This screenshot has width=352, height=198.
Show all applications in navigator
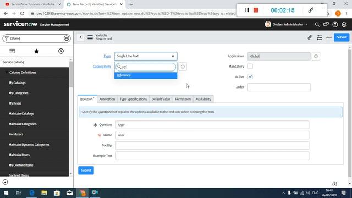pyautogui.click(x=12, y=51)
